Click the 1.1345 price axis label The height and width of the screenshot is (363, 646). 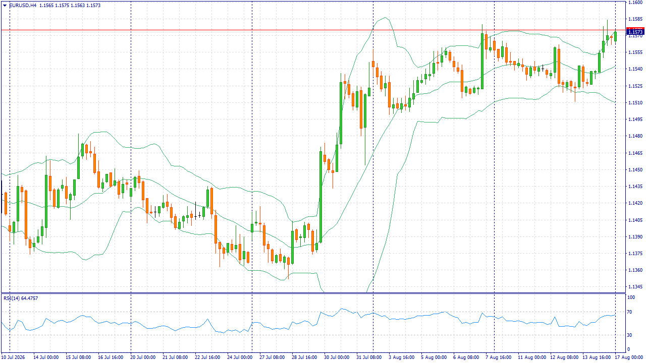pos(635,287)
